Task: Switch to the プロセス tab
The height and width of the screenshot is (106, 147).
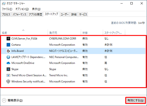Action: 6,14
